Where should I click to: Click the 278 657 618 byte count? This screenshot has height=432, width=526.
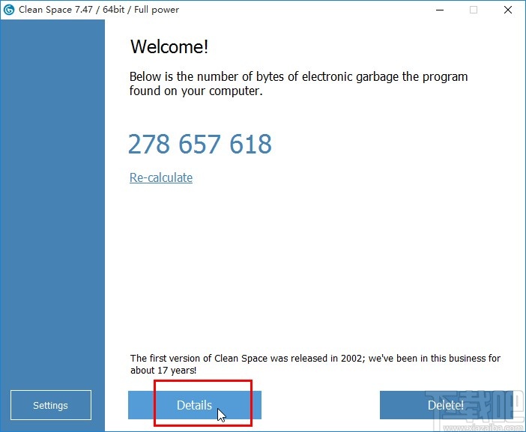coord(200,144)
